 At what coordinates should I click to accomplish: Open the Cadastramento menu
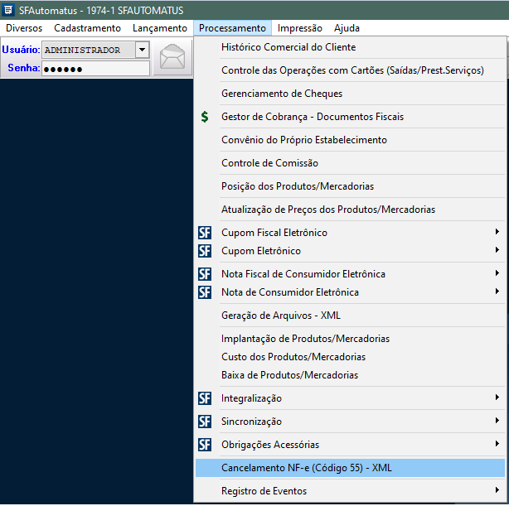coord(87,28)
